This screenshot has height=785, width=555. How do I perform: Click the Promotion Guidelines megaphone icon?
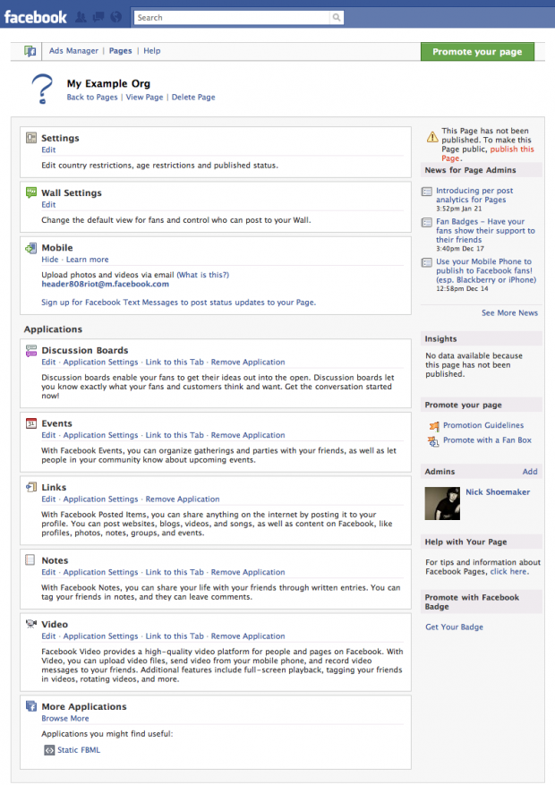click(433, 425)
